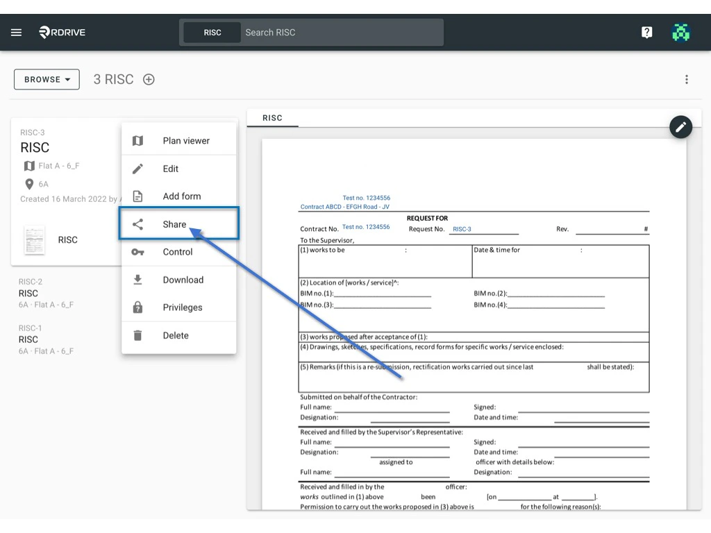Click the Download icon

138,279
